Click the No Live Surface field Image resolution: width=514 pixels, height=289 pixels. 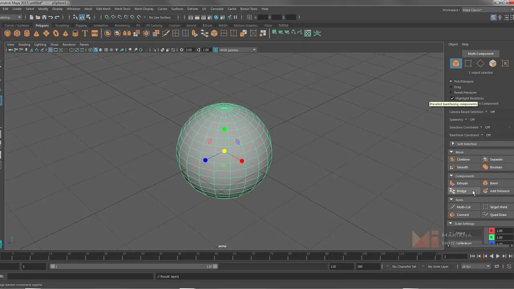(162, 17)
